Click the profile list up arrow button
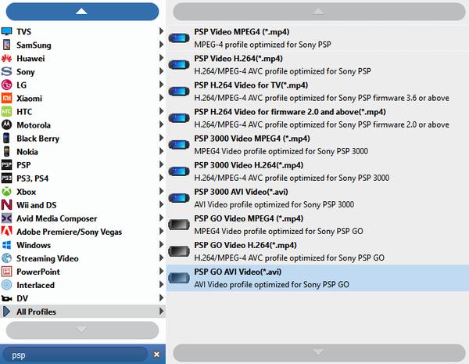The image size is (469, 364). pos(319,12)
